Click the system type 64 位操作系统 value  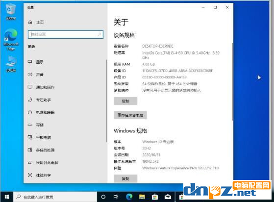[x=170, y=84]
